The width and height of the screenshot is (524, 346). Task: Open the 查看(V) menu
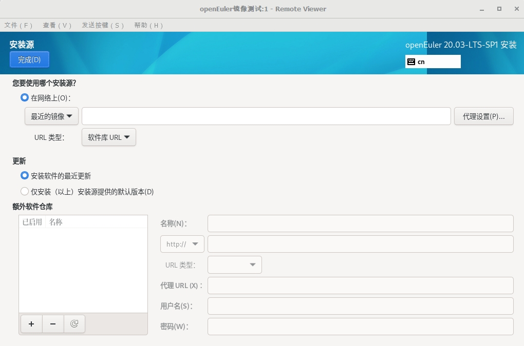pyautogui.click(x=57, y=25)
